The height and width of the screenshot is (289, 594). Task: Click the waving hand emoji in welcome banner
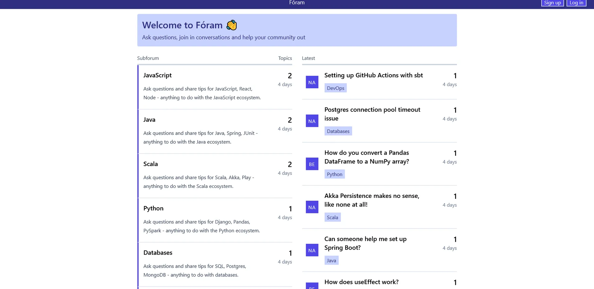232,25
